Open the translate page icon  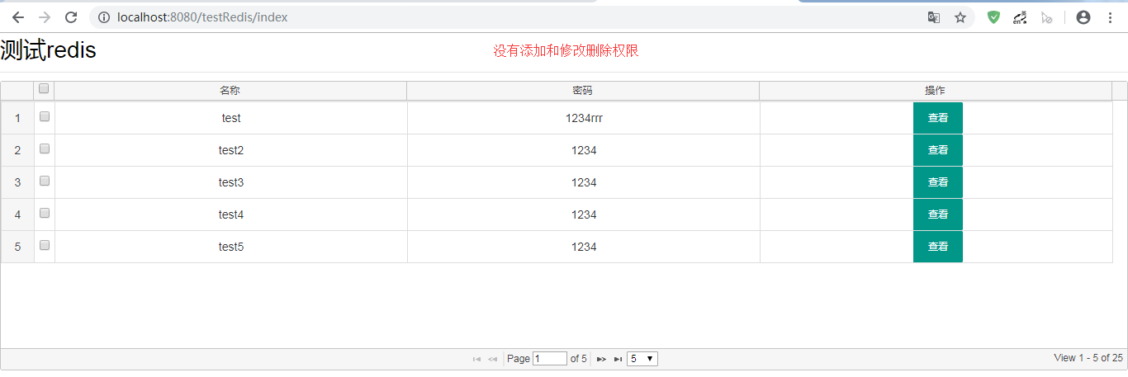point(934,17)
